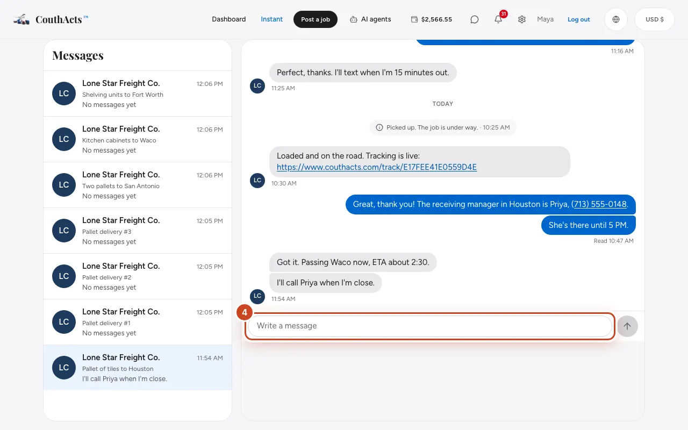Click LC avatar for Kitchen cabinets conversation
The height and width of the screenshot is (430, 688).
pos(64,139)
